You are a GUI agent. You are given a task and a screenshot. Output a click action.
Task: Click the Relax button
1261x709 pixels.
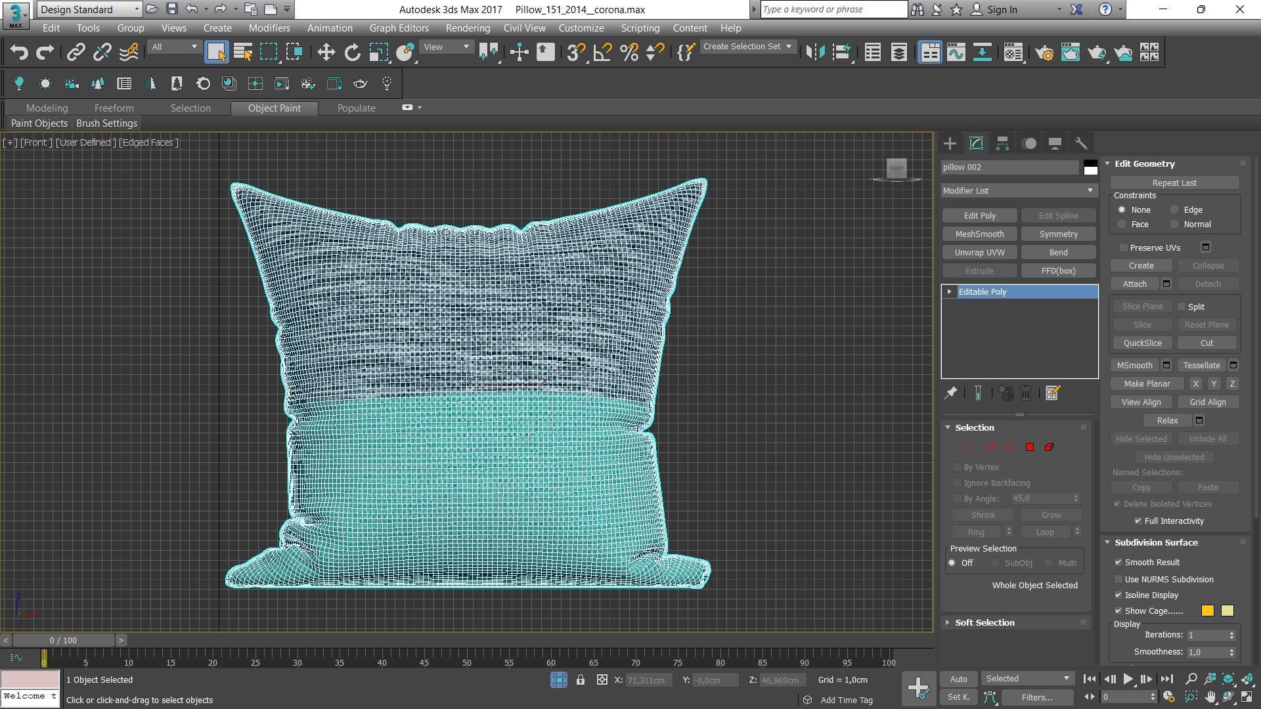click(1167, 421)
